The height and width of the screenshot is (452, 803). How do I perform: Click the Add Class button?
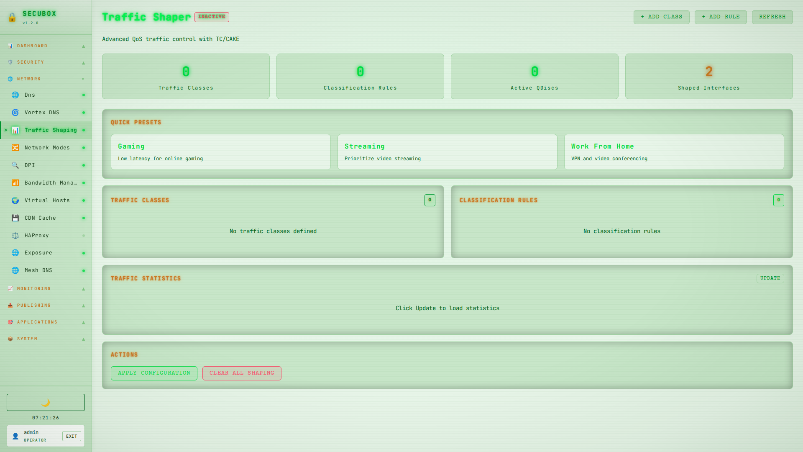coord(661,17)
